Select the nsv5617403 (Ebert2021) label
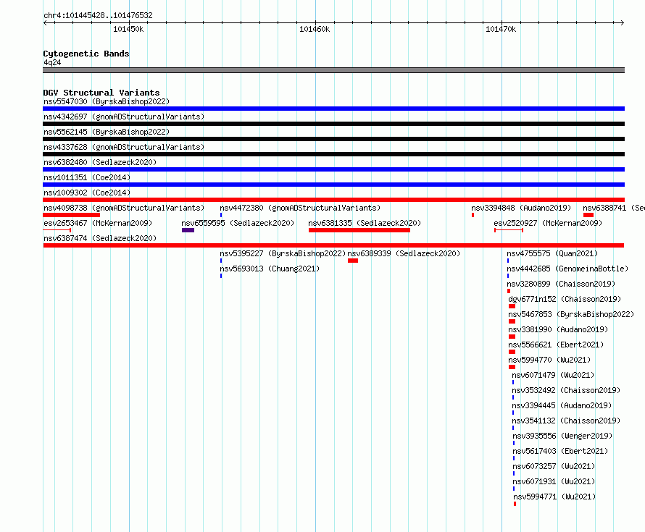 pyautogui.click(x=560, y=451)
